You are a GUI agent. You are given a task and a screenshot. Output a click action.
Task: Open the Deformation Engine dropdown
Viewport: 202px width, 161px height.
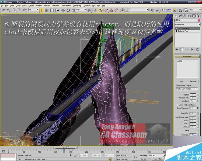coord(187,89)
